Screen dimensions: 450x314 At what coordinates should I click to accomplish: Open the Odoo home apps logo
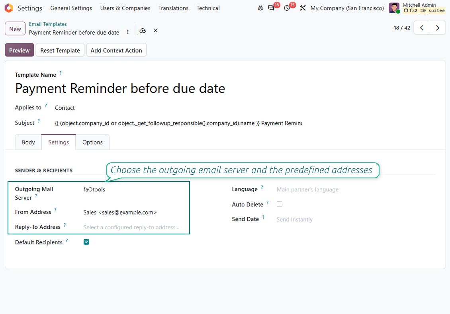point(9,8)
